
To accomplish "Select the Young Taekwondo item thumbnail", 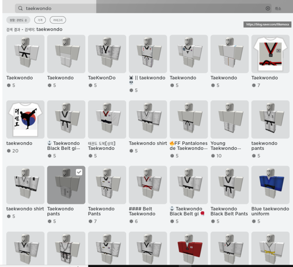I will point(230,119).
